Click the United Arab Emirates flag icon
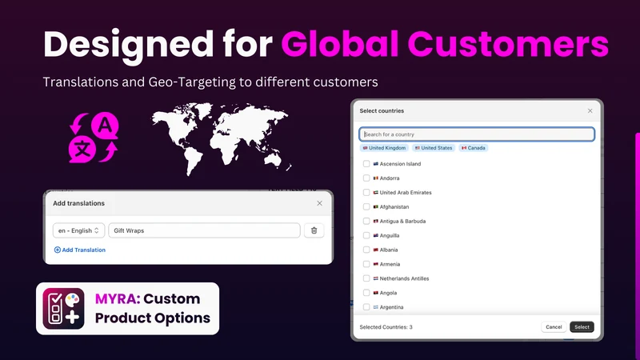640x360 pixels. click(x=375, y=192)
